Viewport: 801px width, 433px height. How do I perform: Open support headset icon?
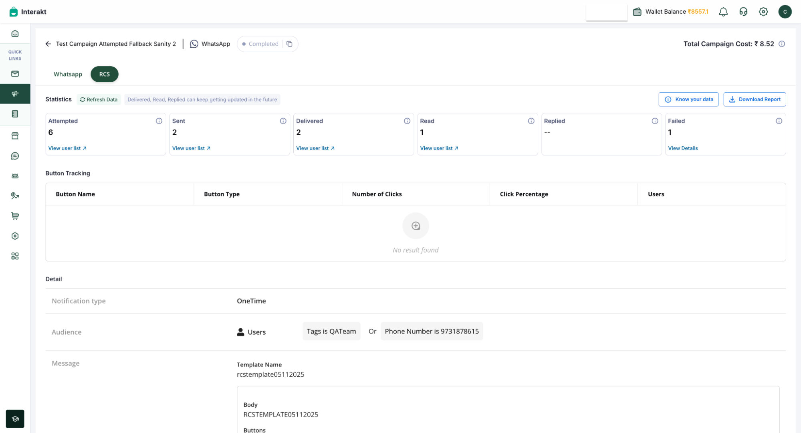coord(743,12)
